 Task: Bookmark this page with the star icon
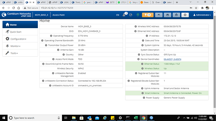point(196,8)
